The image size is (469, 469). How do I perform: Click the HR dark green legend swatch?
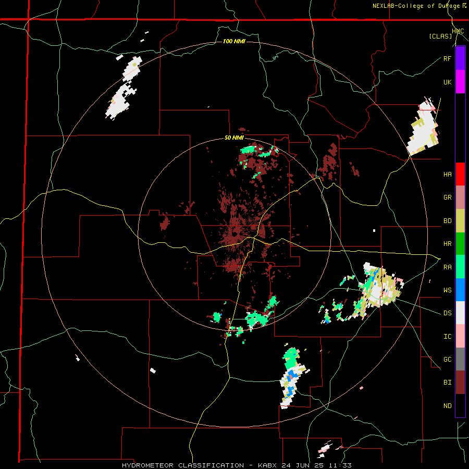pos(460,244)
